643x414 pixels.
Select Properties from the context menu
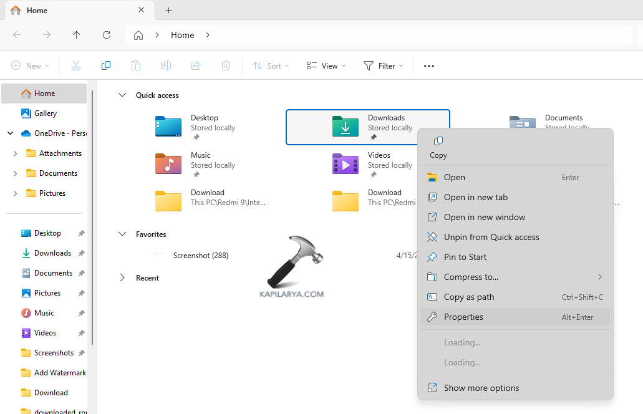463,317
